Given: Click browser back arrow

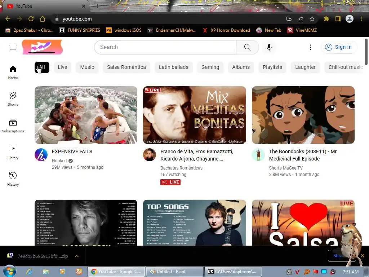Looking at the screenshot, I should tap(8, 19).
